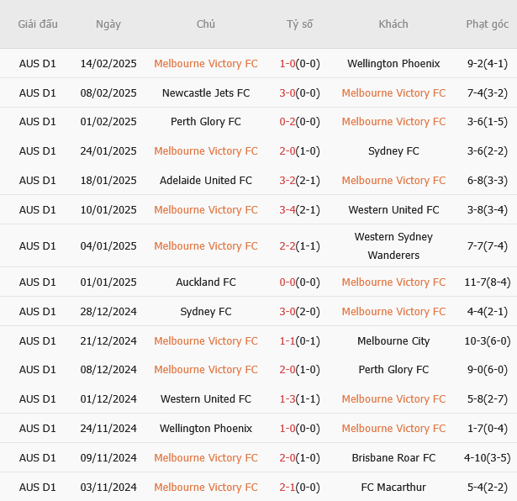Open Adelaide United FC team link
Viewport: 517px width, 501px height.
(206, 180)
